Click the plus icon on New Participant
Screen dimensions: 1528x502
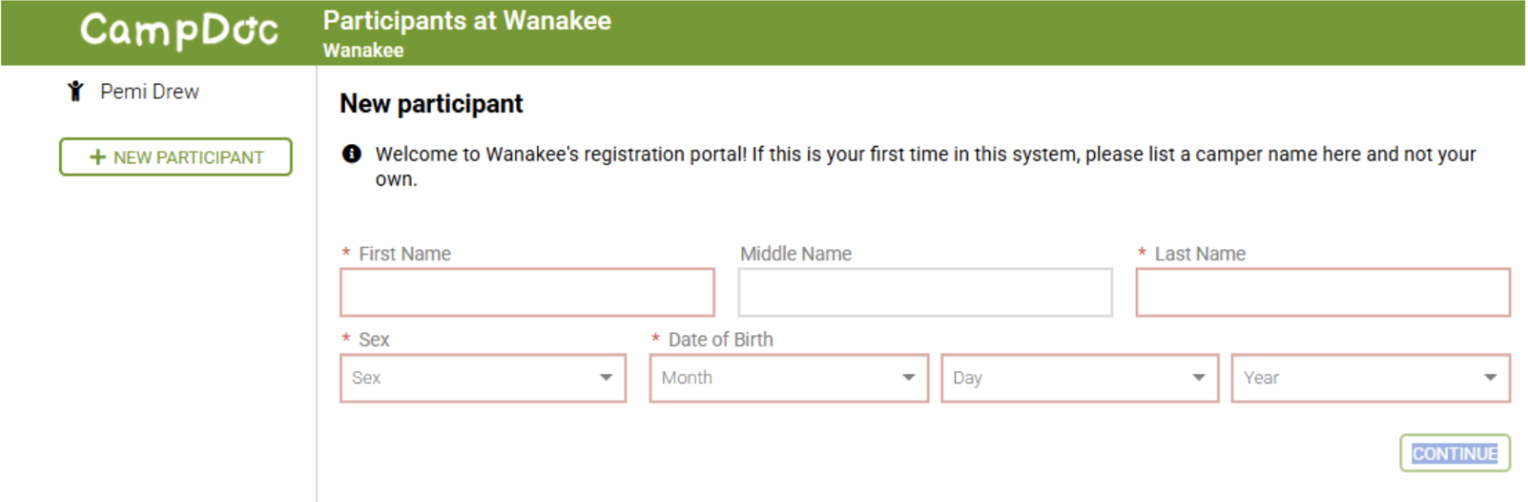(98, 157)
